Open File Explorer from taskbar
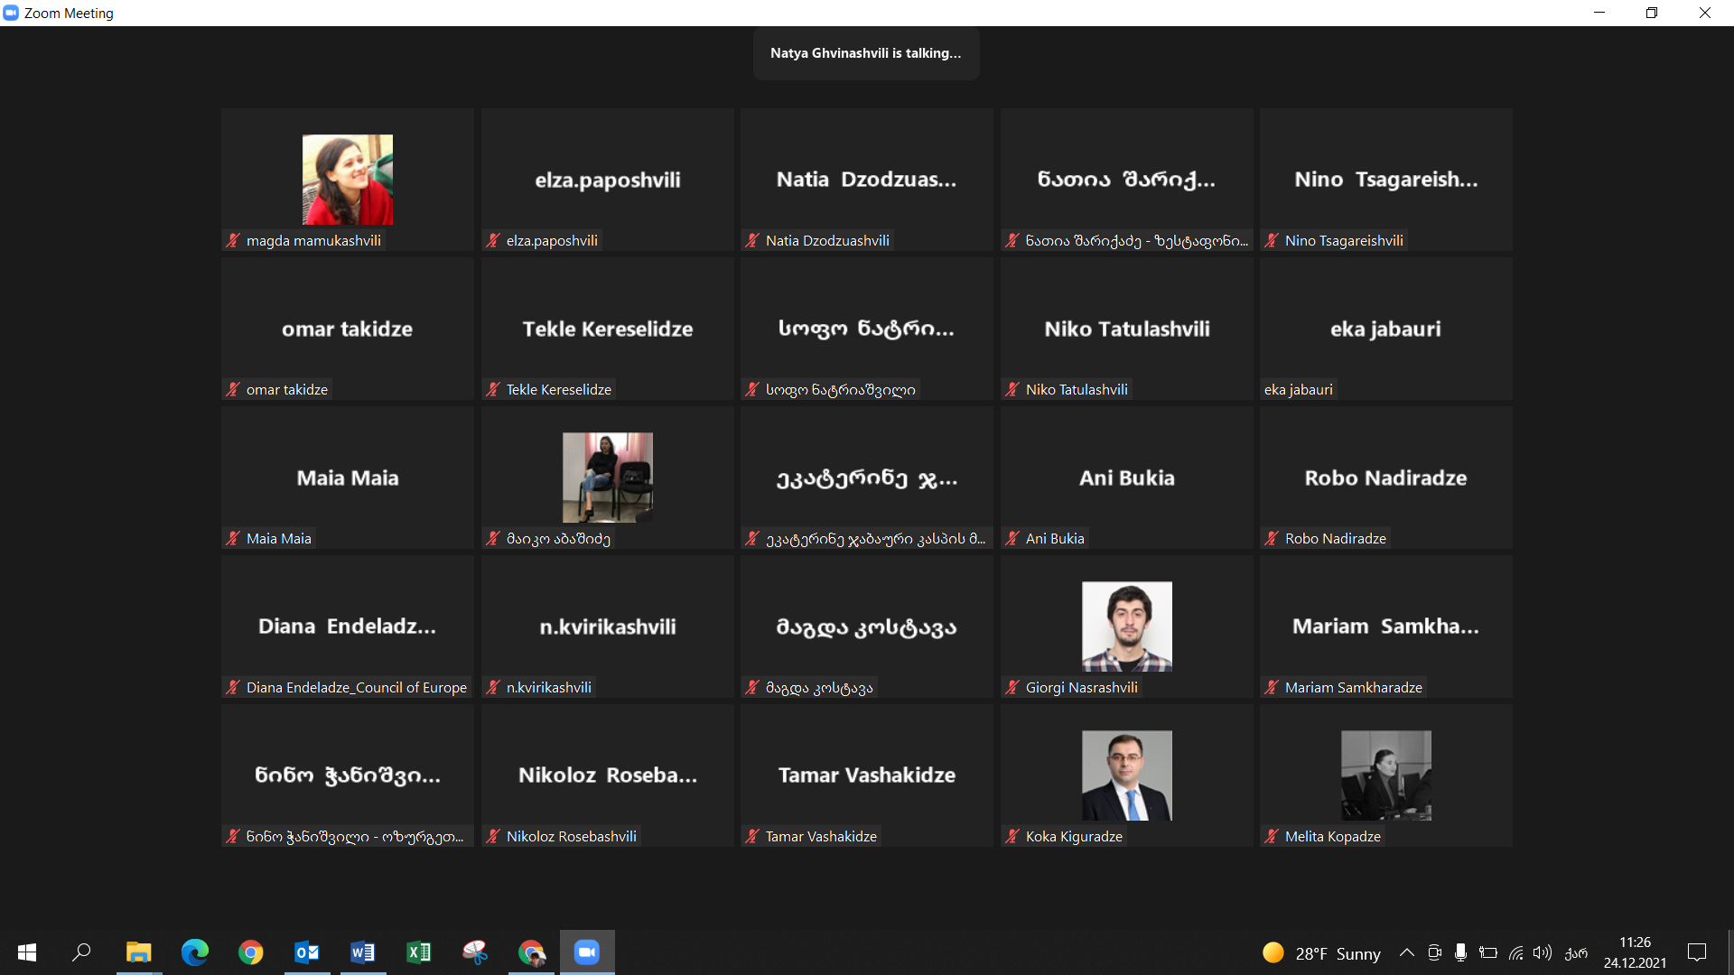The height and width of the screenshot is (975, 1734). pyautogui.click(x=138, y=952)
